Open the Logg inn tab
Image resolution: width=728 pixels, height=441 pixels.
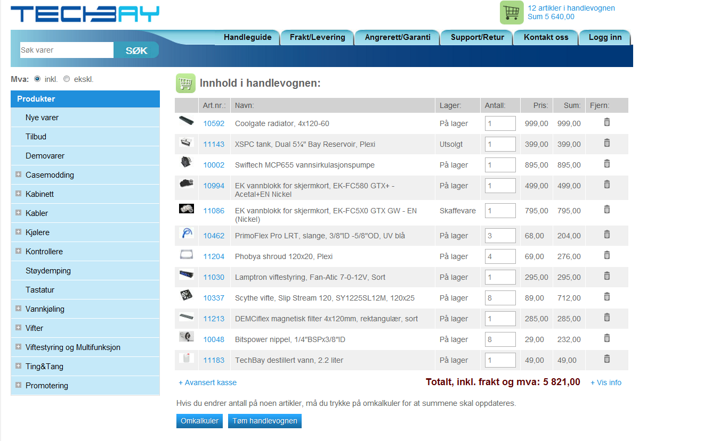coord(605,37)
